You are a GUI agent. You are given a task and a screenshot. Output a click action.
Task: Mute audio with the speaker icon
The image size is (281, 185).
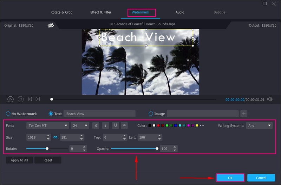[270, 99]
